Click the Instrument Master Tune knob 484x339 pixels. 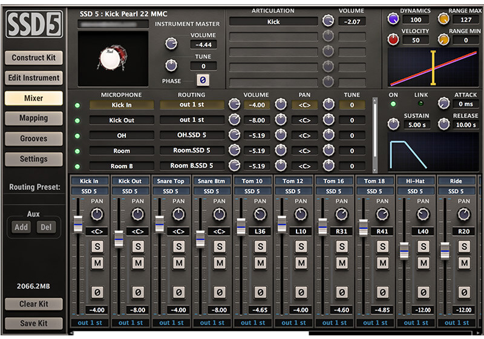pos(171,65)
